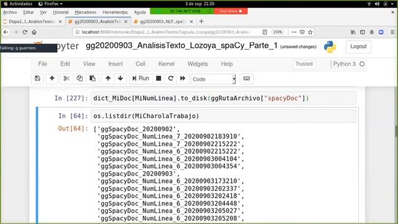
Task: Open the File menu in Jupyter
Action: click(42, 64)
